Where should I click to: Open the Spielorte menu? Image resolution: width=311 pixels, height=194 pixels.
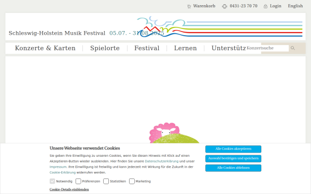(x=105, y=48)
